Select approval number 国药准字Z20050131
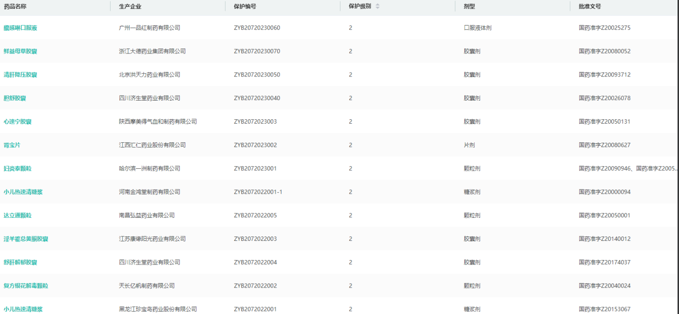The width and height of the screenshot is (679, 314). 605,122
